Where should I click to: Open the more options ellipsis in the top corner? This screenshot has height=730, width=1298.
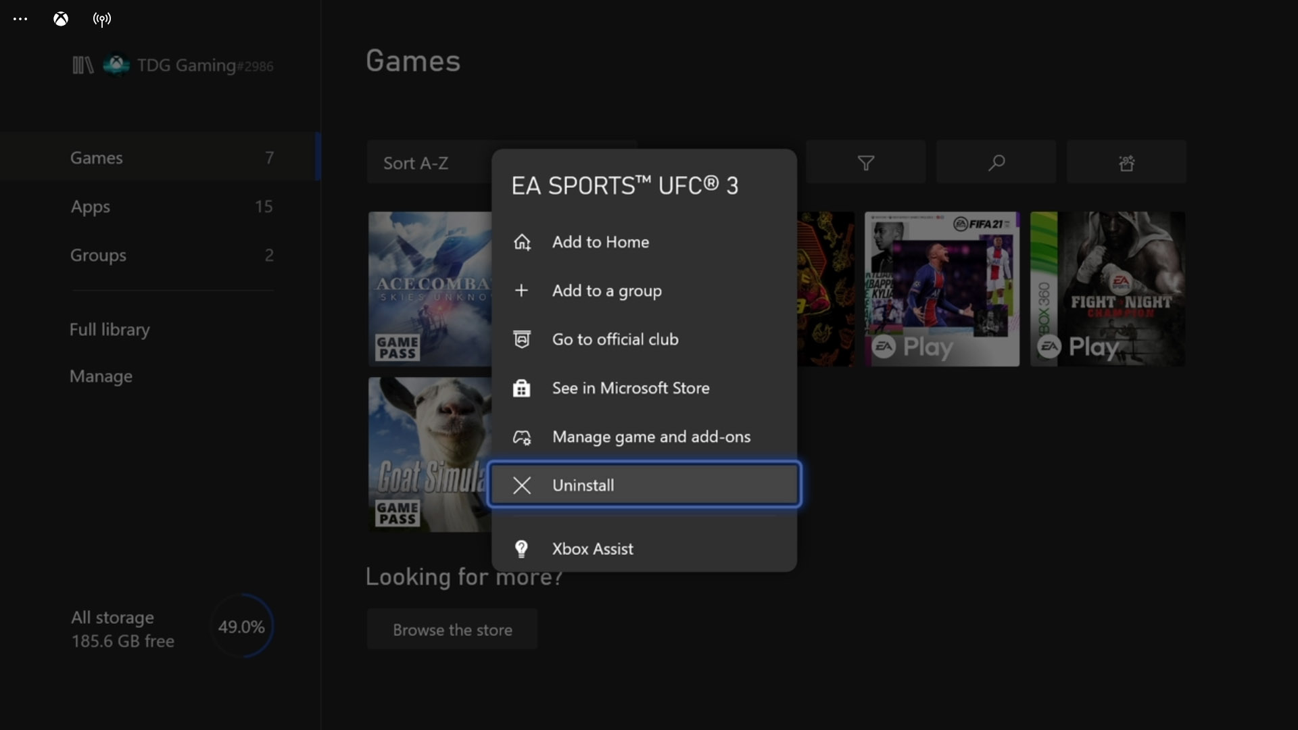20,18
